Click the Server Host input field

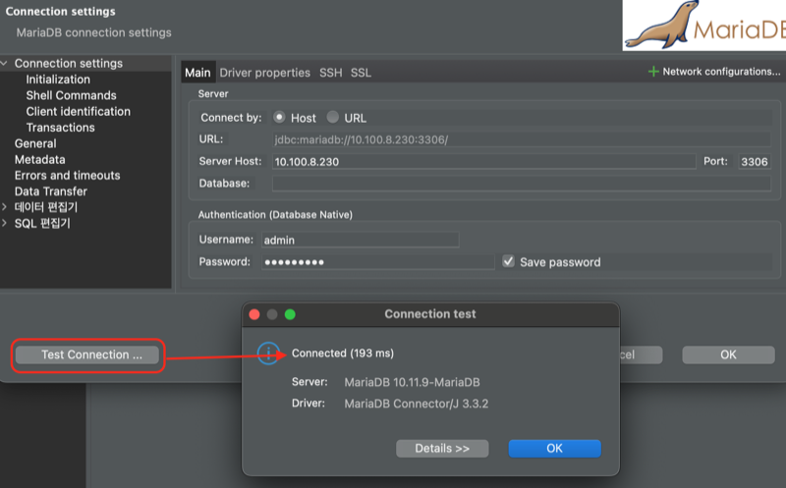pos(483,161)
